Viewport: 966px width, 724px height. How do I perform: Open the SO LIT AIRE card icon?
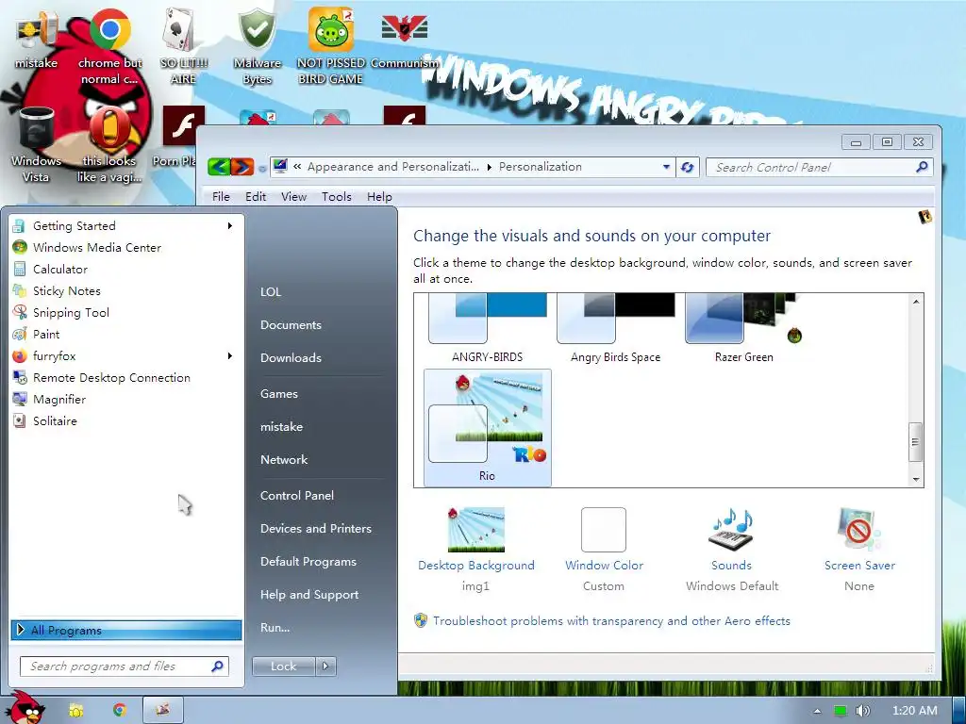point(183,46)
